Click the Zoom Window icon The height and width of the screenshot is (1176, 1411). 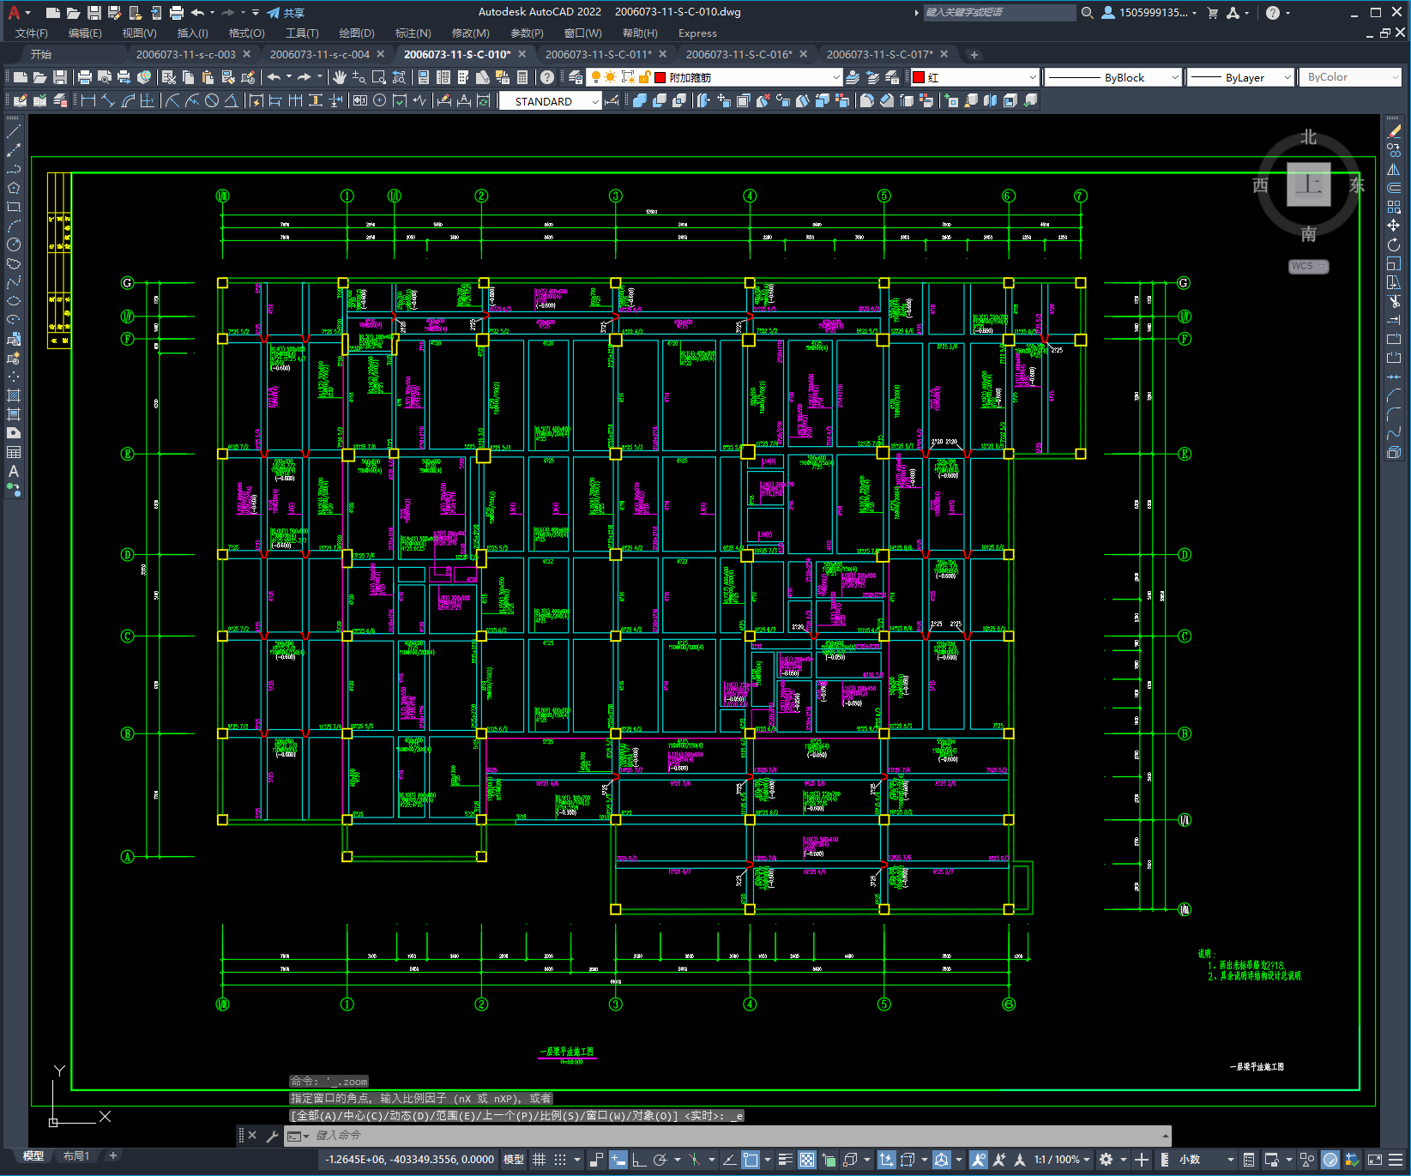(x=379, y=77)
